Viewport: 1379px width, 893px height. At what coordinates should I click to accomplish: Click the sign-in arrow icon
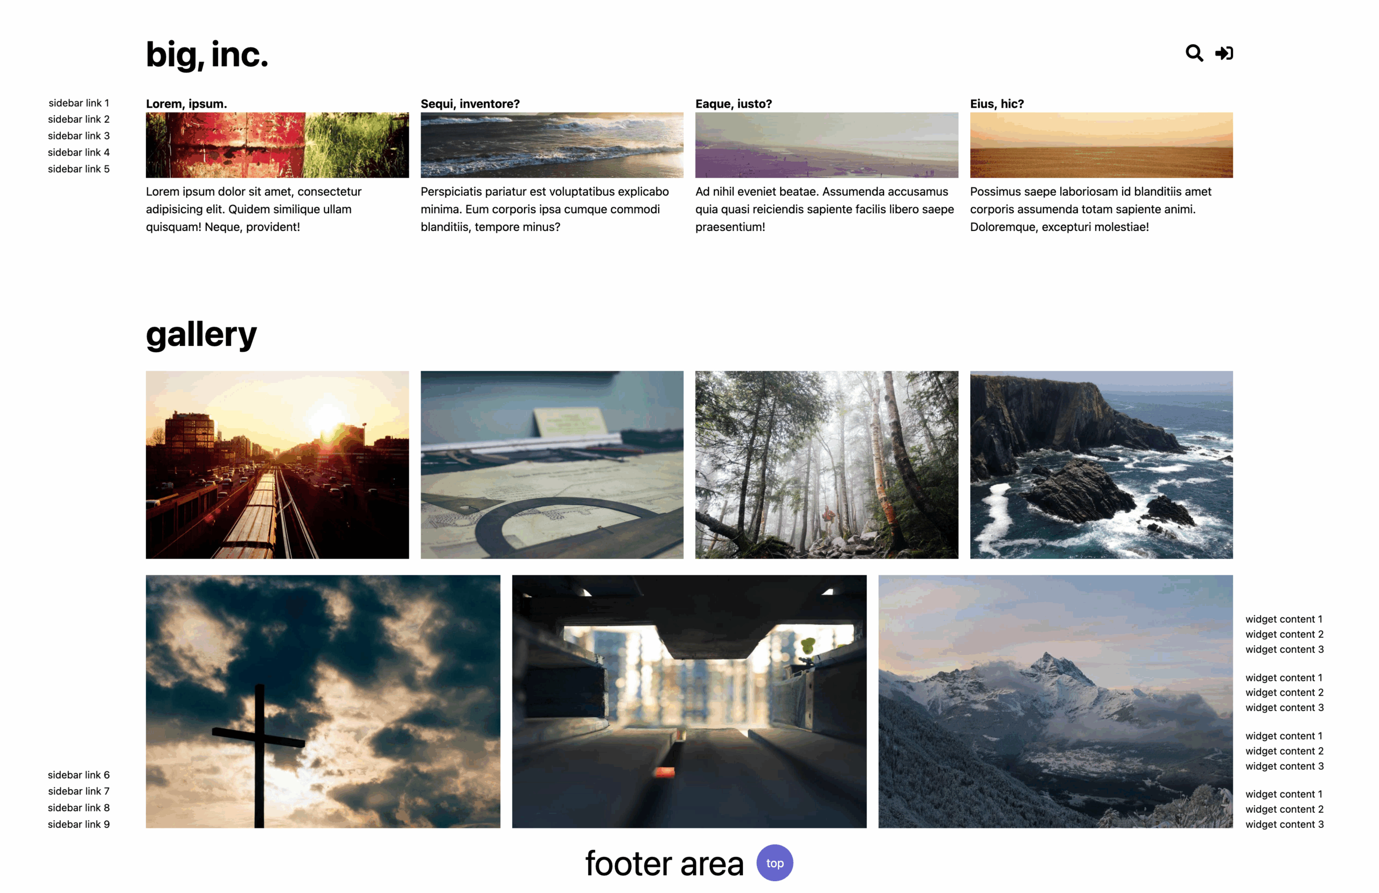[1224, 53]
